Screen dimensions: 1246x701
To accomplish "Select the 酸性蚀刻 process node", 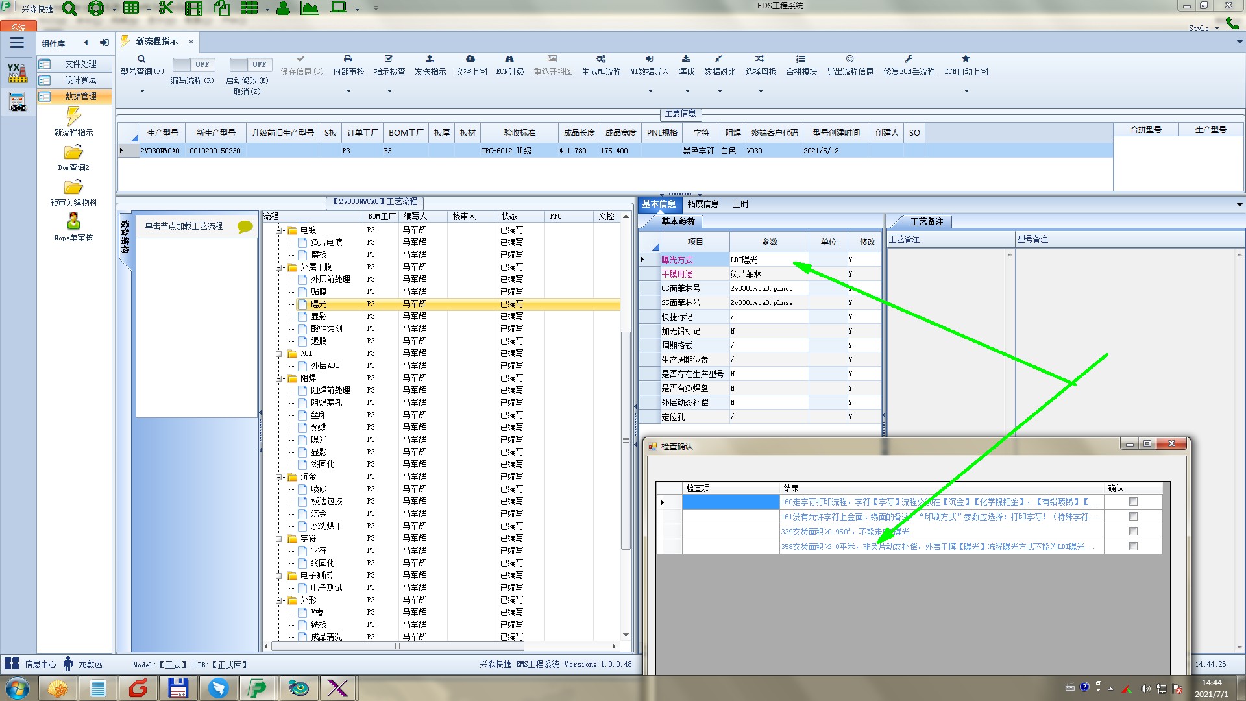I will tap(326, 329).
